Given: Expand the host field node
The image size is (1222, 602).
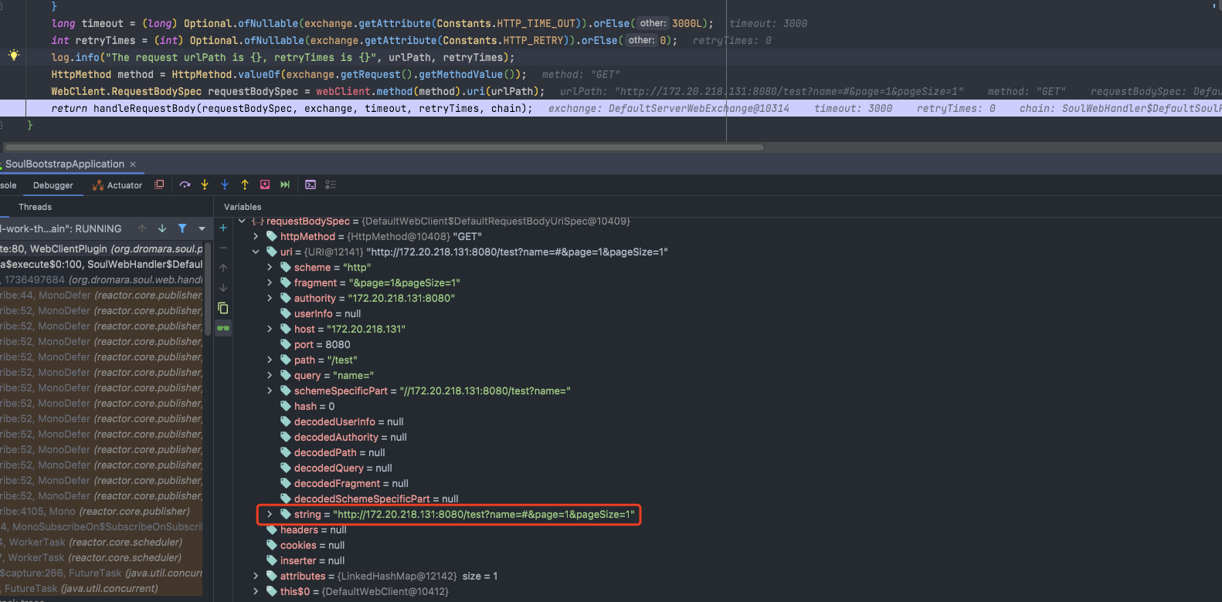Looking at the screenshot, I should pos(270,329).
